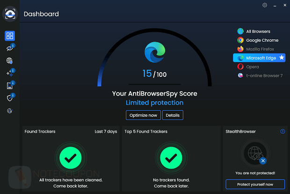290x194 pixels.
Task: Click the Limited protection status text
Action: click(155, 103)
